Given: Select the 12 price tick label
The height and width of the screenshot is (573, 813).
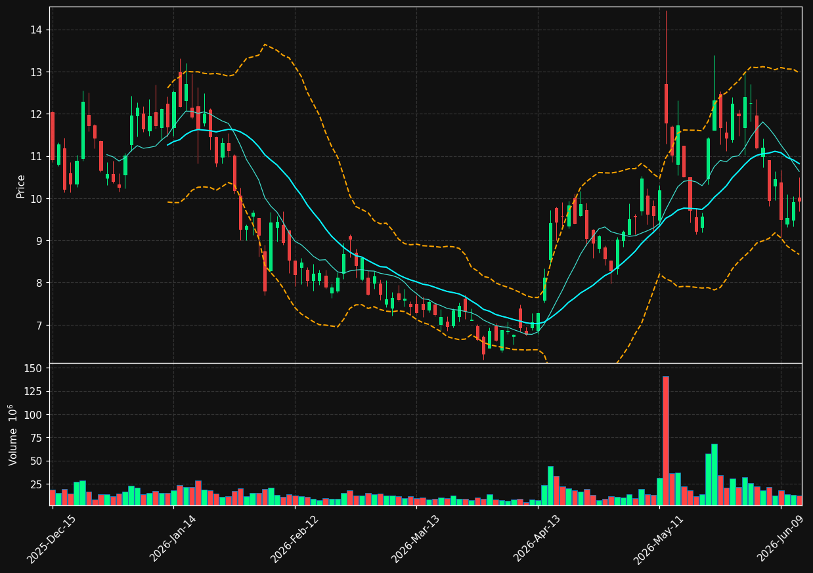Looking at the screenshot, I should 37,114.
